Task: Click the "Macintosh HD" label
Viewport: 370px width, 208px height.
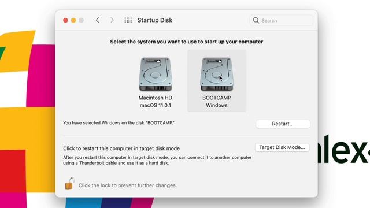Action: click(x=156, y=98)
